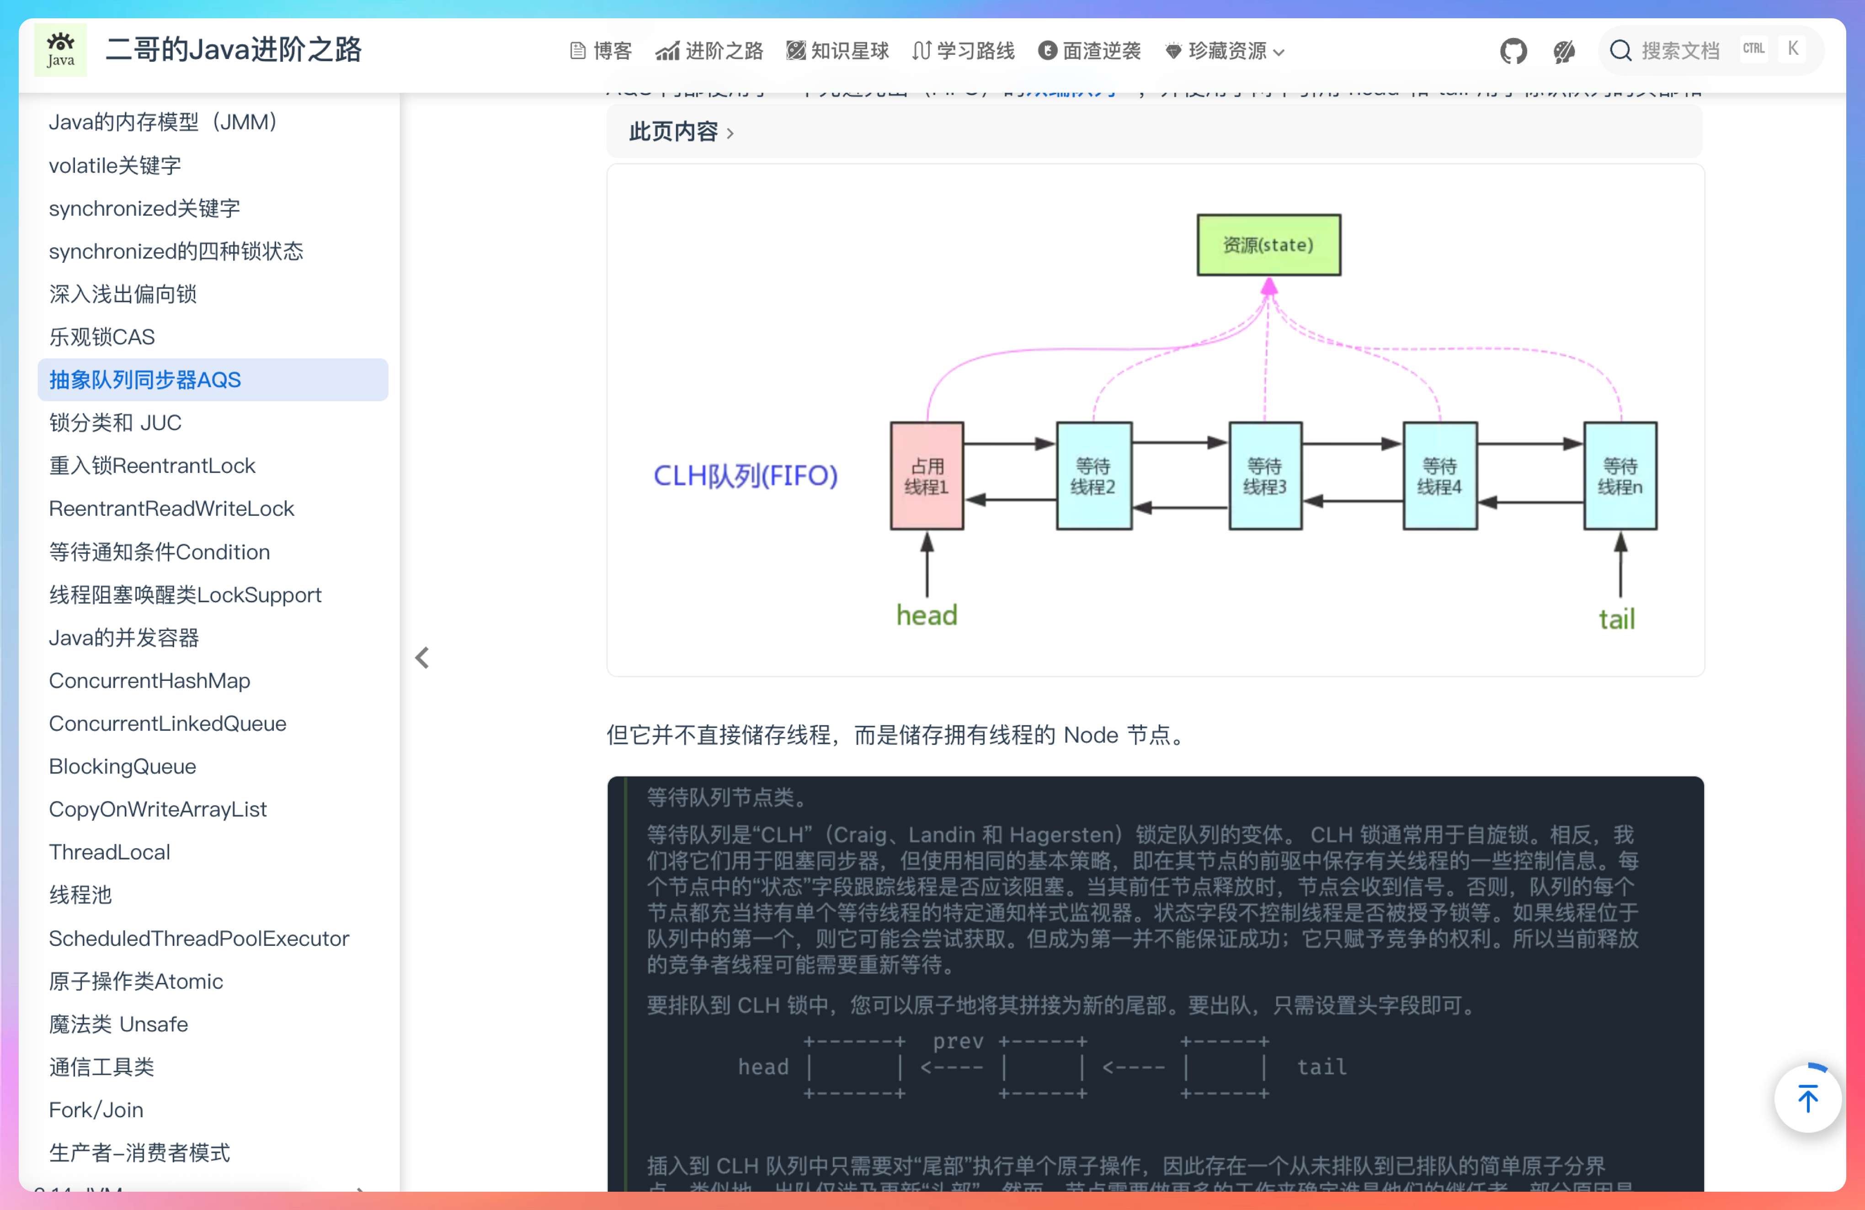
Task: Select 抽象队列同步器AQS in the sidebar
Action: pyautogui.click(x=145, y=380)
